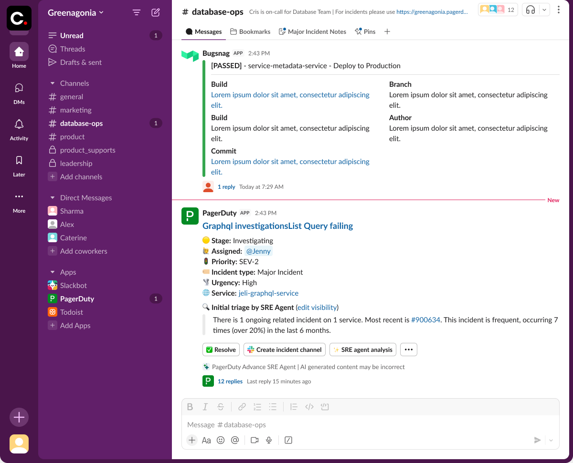Toggle strikethrough formatting in the composer
This screenshot has width=573, height=463.
coord(220,406)
